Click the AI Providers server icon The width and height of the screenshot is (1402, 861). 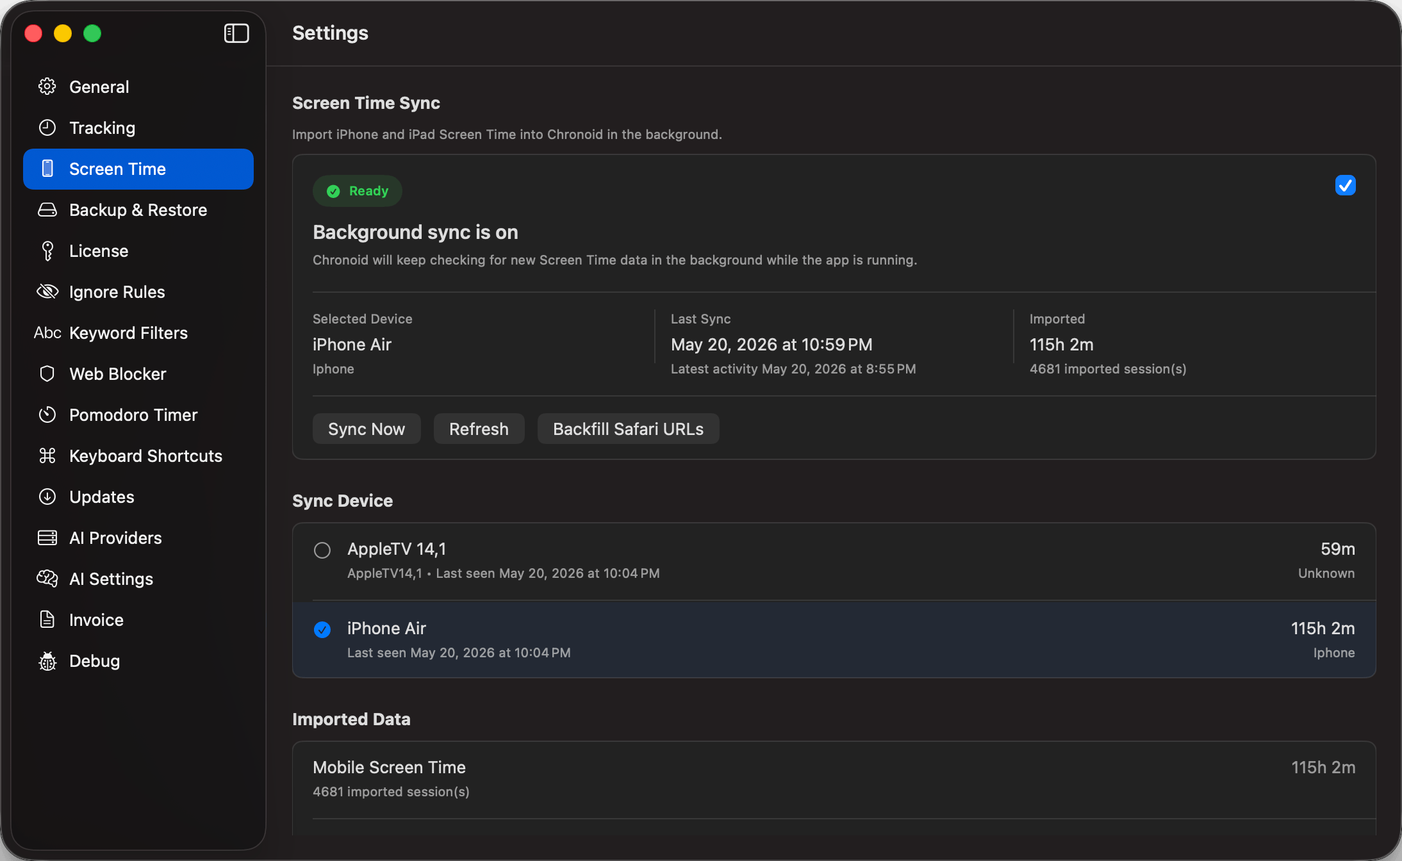(x=47, y=537)
